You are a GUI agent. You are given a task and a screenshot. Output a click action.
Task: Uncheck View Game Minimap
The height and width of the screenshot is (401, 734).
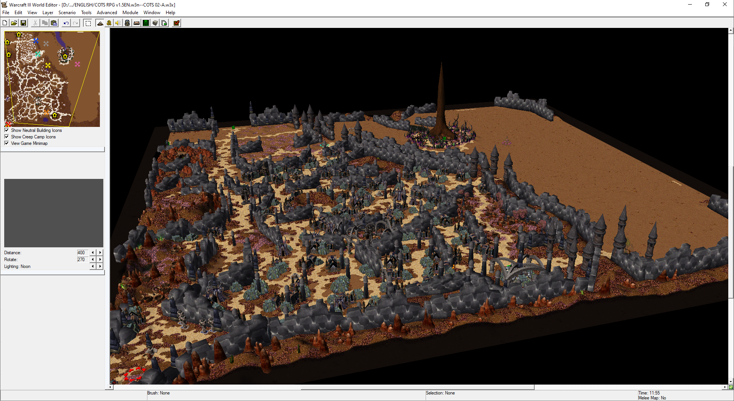pos(7,143)
